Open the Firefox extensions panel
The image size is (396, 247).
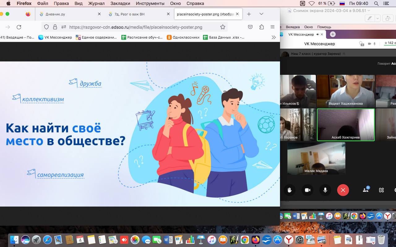pyautogui.click(x=261, y=27)
